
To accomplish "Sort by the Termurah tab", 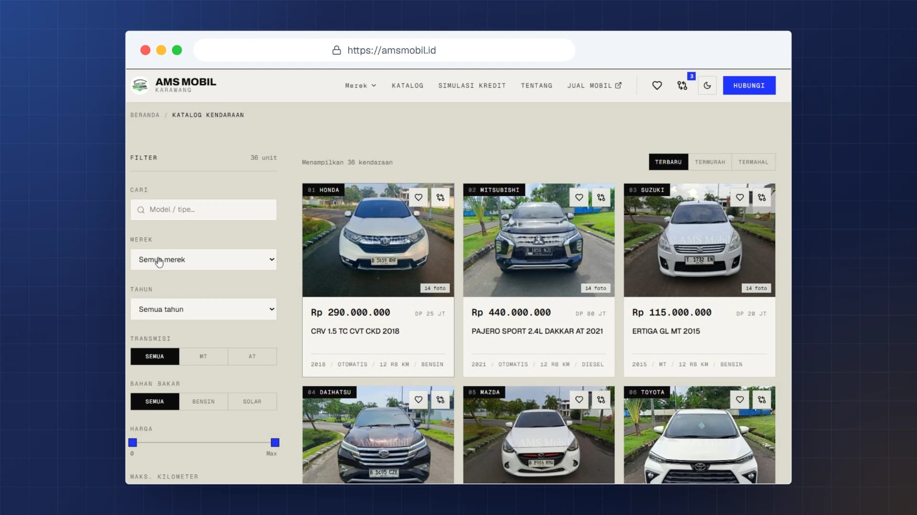I will [x=710, y=162].
